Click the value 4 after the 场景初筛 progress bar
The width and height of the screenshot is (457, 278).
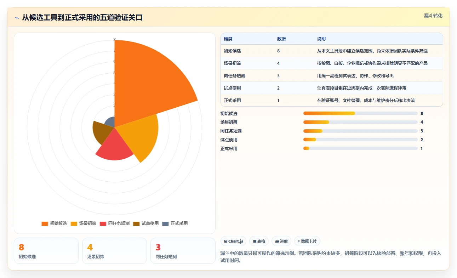coord(422,122)
